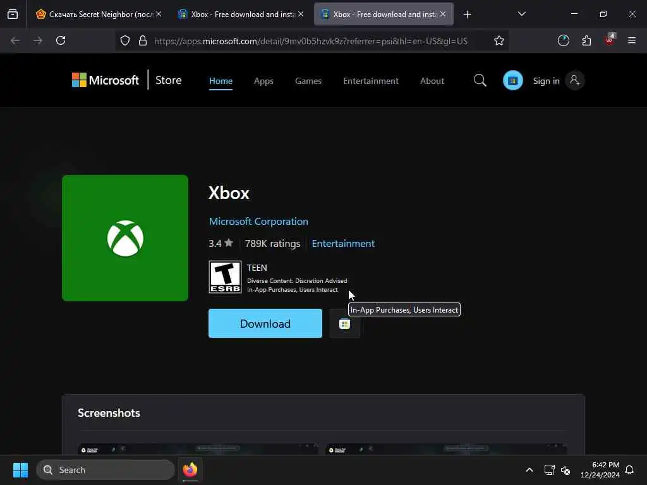Go forward with the browser forward arrow
Viewport: 647px width, 485px height.
37,40
